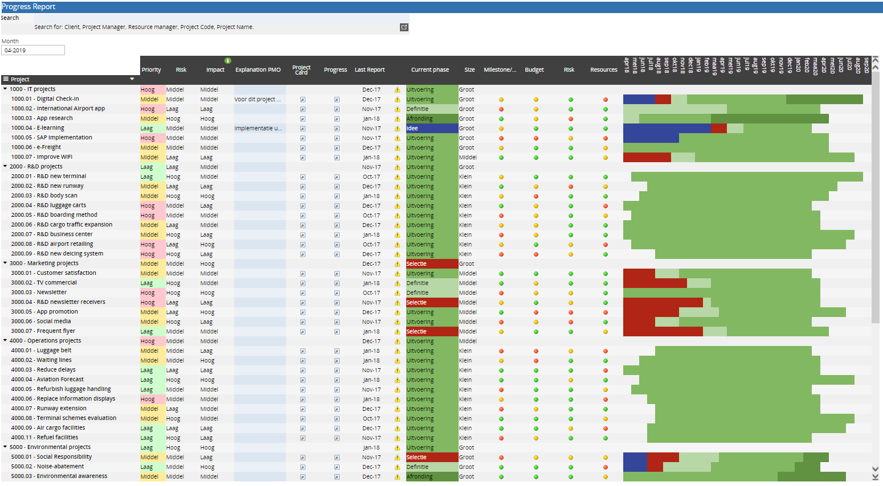Viewport: 883px width, 486px height.
Task: Open Progress link icon for App research
Action: [337, 119]
